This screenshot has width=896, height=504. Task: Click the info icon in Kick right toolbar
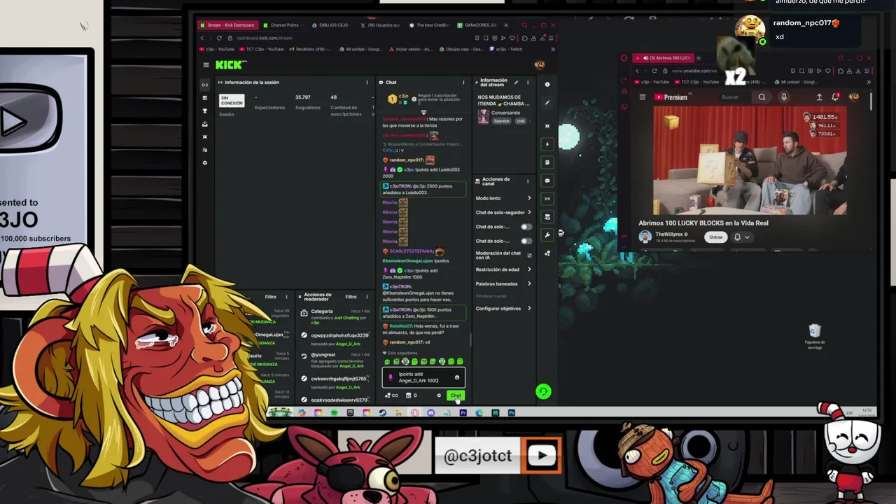click(x=547, y=85)
